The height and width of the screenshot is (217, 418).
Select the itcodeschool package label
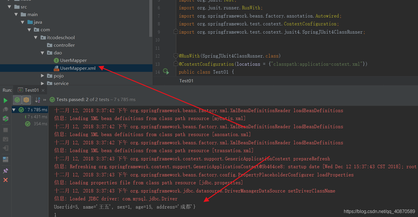click(61, 37)
